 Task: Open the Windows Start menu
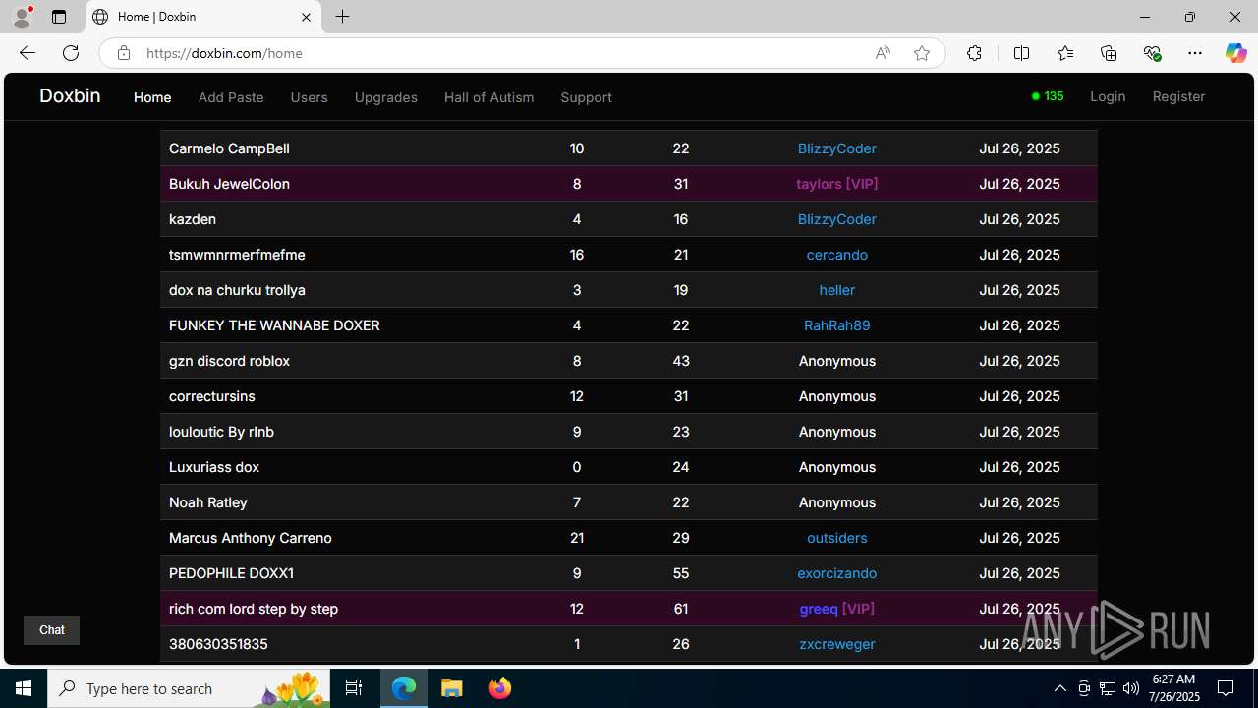click(24, 688)
